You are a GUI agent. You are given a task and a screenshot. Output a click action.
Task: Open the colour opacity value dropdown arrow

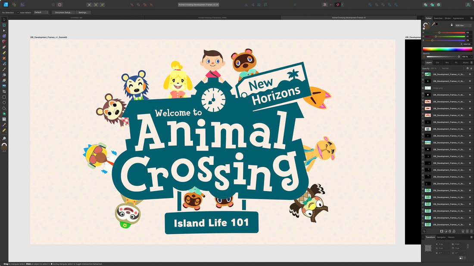(471, 57)
